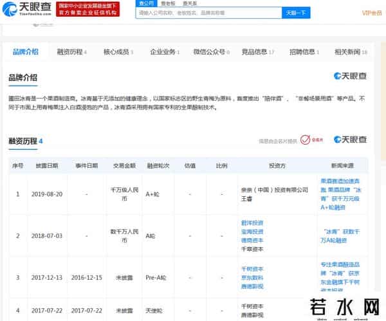Click the 数千万人民币 amount cell
The width and height of the screenshot is (386, 321).
click(124, 235)
